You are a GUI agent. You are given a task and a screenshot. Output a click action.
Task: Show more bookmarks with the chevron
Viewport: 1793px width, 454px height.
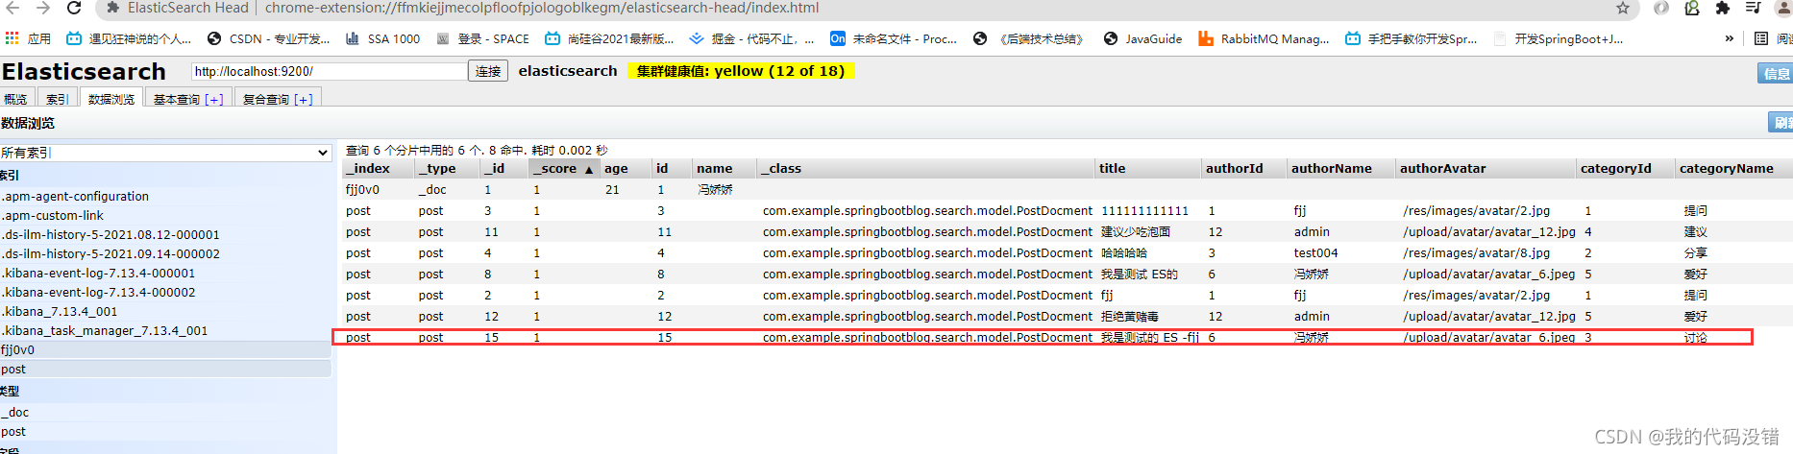(x=1730, y=38)
